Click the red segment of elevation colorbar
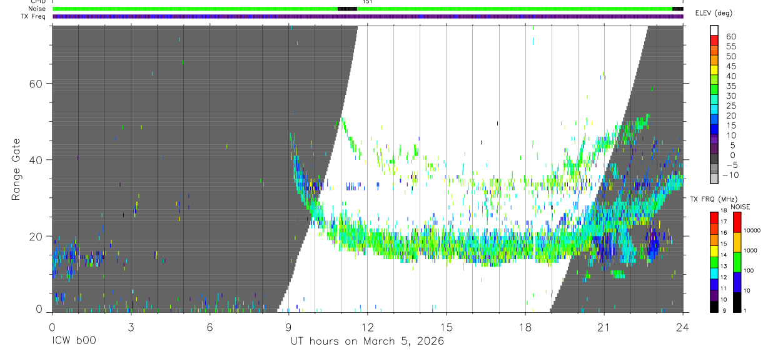 715,39
